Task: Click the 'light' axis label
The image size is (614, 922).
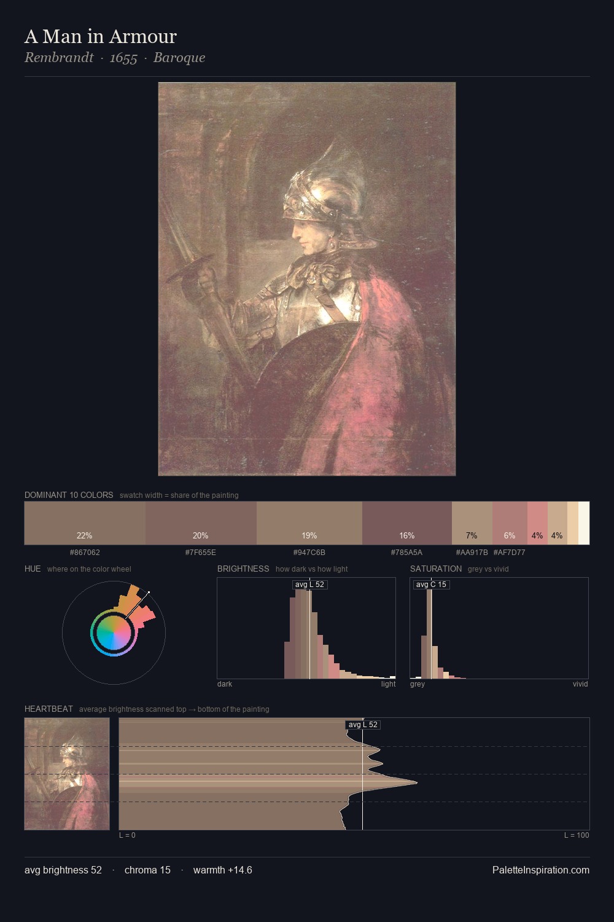Action: pyautogui.click(x=388, y=684)
